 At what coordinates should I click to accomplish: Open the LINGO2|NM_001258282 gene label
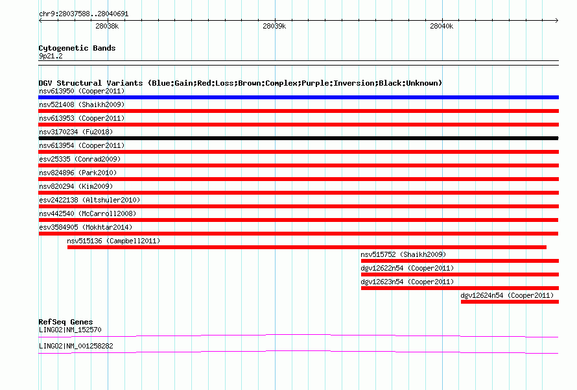(x=76, y=346)
